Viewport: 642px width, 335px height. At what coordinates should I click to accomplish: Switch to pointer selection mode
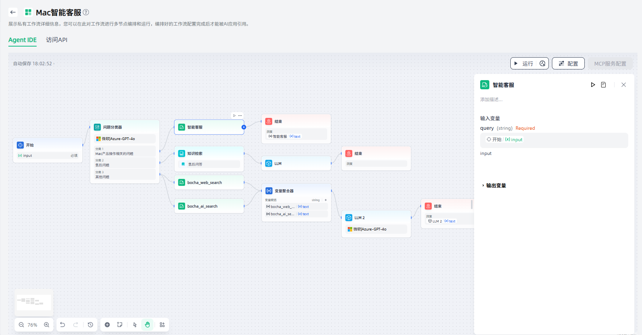click(135, 325)
